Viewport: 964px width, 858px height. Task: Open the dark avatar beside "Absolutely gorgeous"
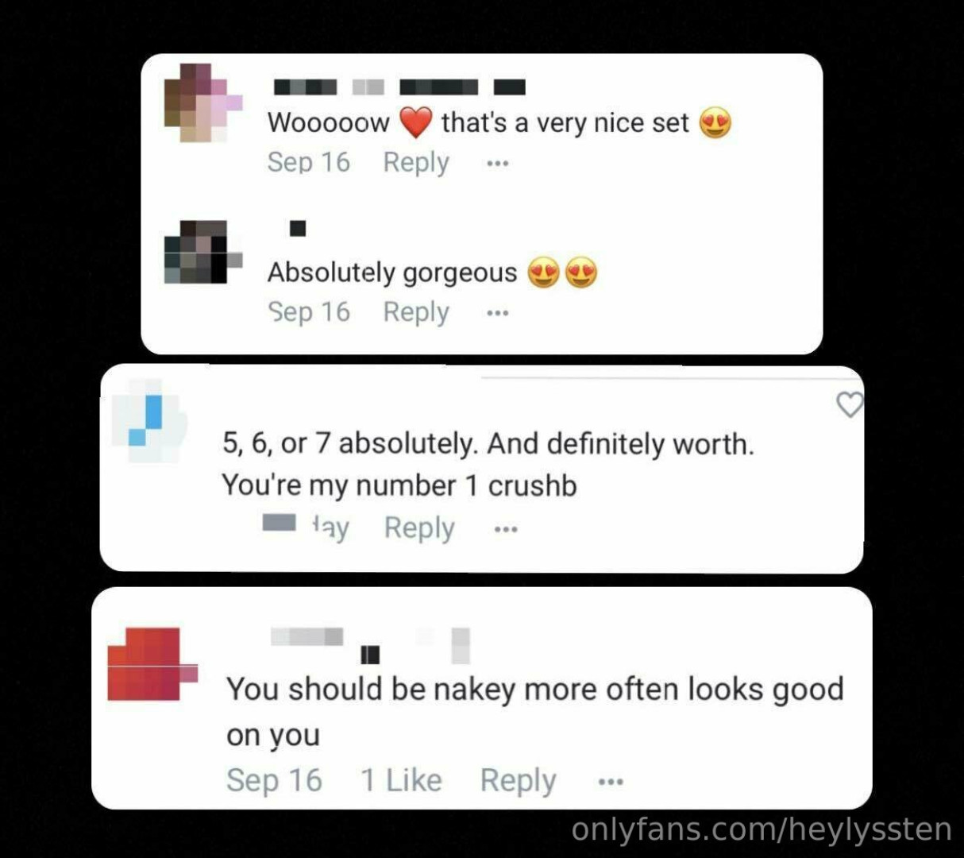[x=202, y=252]
